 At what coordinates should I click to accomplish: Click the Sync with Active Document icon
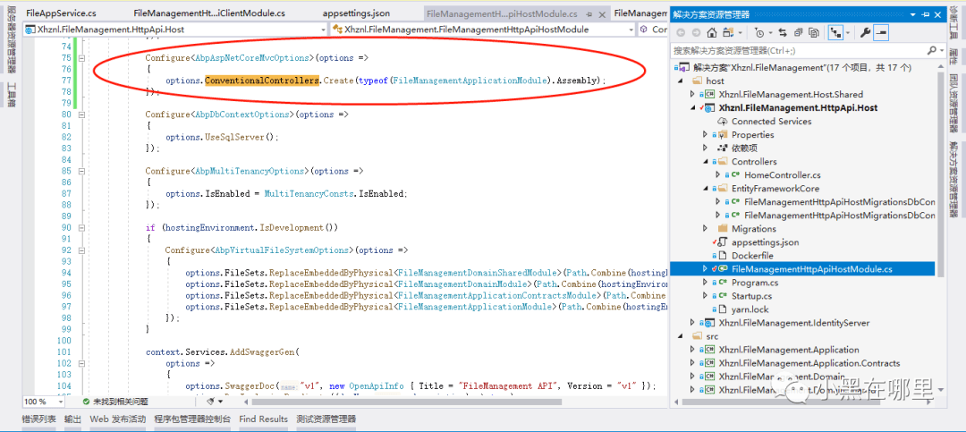point(783,32)
